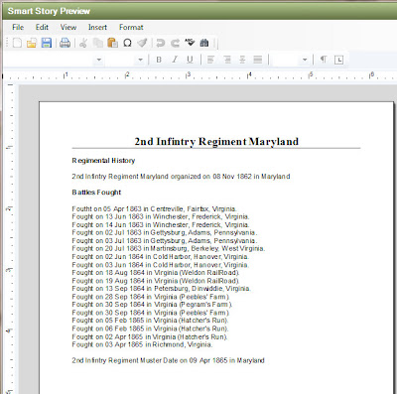Align text left
The width and height of the screenshot is (397, 394).
click(x=210, y=60)
